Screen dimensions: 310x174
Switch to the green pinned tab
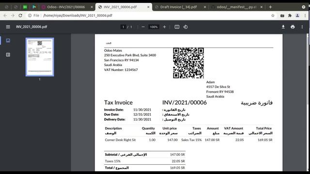[25, 7]
